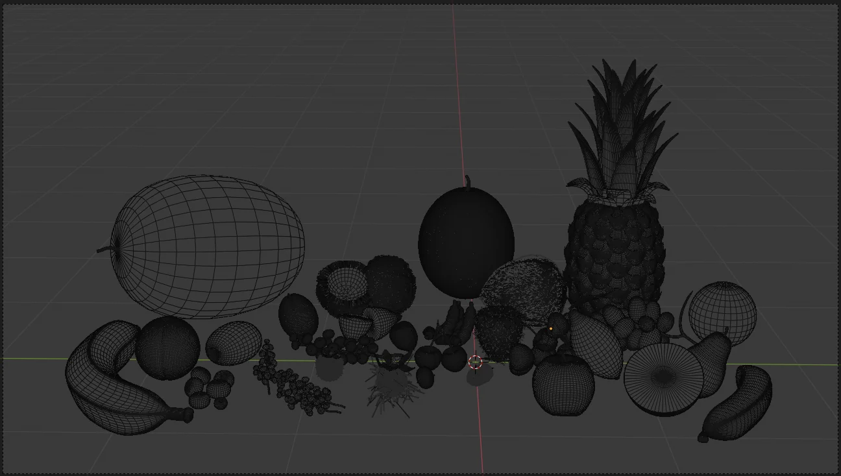
Task: Click the 3D cursor crosshair at center
Action: tap(474, 363)
